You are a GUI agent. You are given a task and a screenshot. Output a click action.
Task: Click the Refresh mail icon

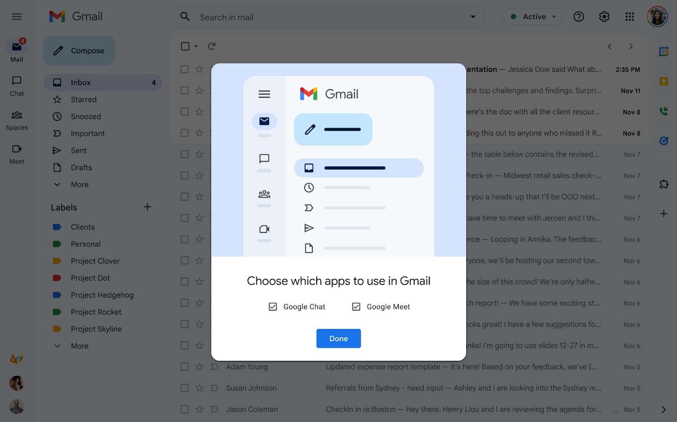pos(212,46)
